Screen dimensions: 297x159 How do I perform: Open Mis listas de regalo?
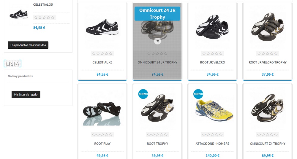point(26,94)
